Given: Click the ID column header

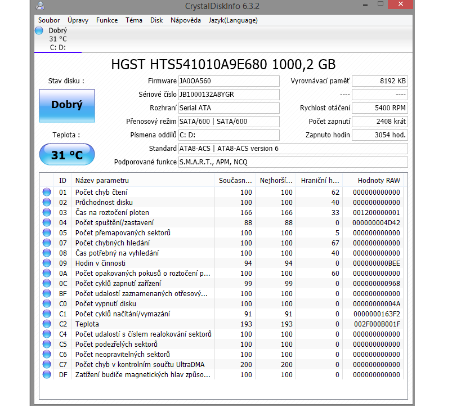Looking at the screenshot, I should 62,180.
